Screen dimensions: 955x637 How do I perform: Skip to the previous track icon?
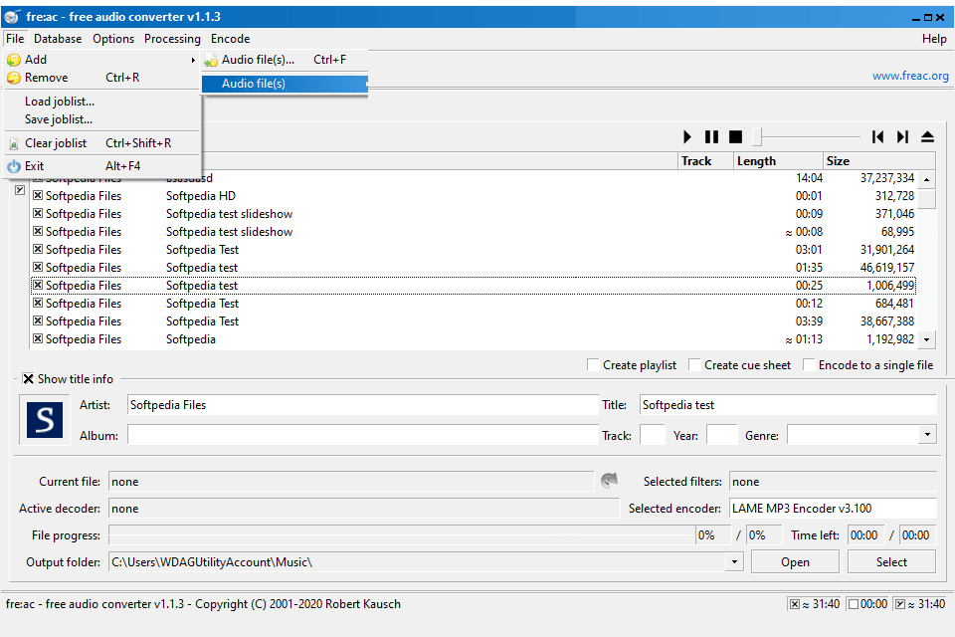click(877, 137)
